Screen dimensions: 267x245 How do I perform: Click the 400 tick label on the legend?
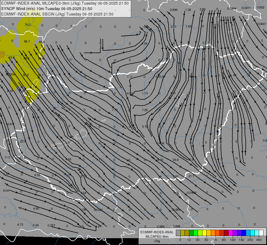point(259,240)
